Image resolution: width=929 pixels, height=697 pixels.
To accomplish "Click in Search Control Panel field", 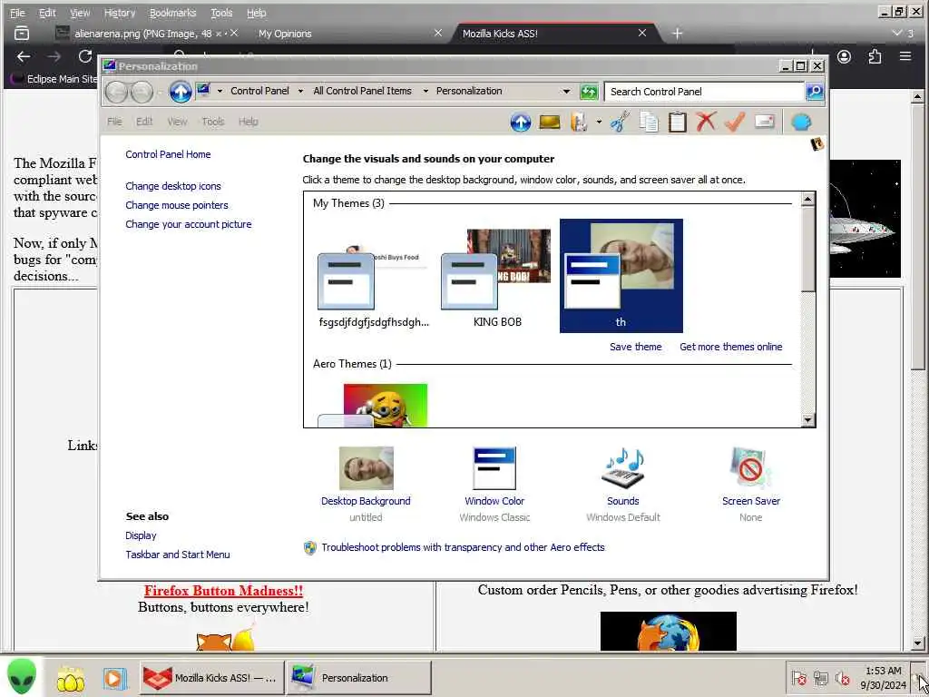I will click(x=704, y=92).
